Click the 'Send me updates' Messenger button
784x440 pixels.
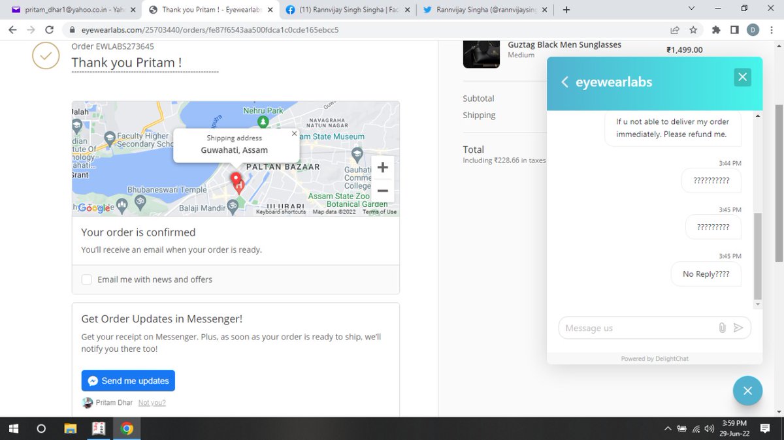[128, 381]
